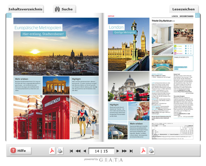Click the FAMILIE IN DER CITY box
Viewport: 206px width, 166px height.
tap(184, 63)
